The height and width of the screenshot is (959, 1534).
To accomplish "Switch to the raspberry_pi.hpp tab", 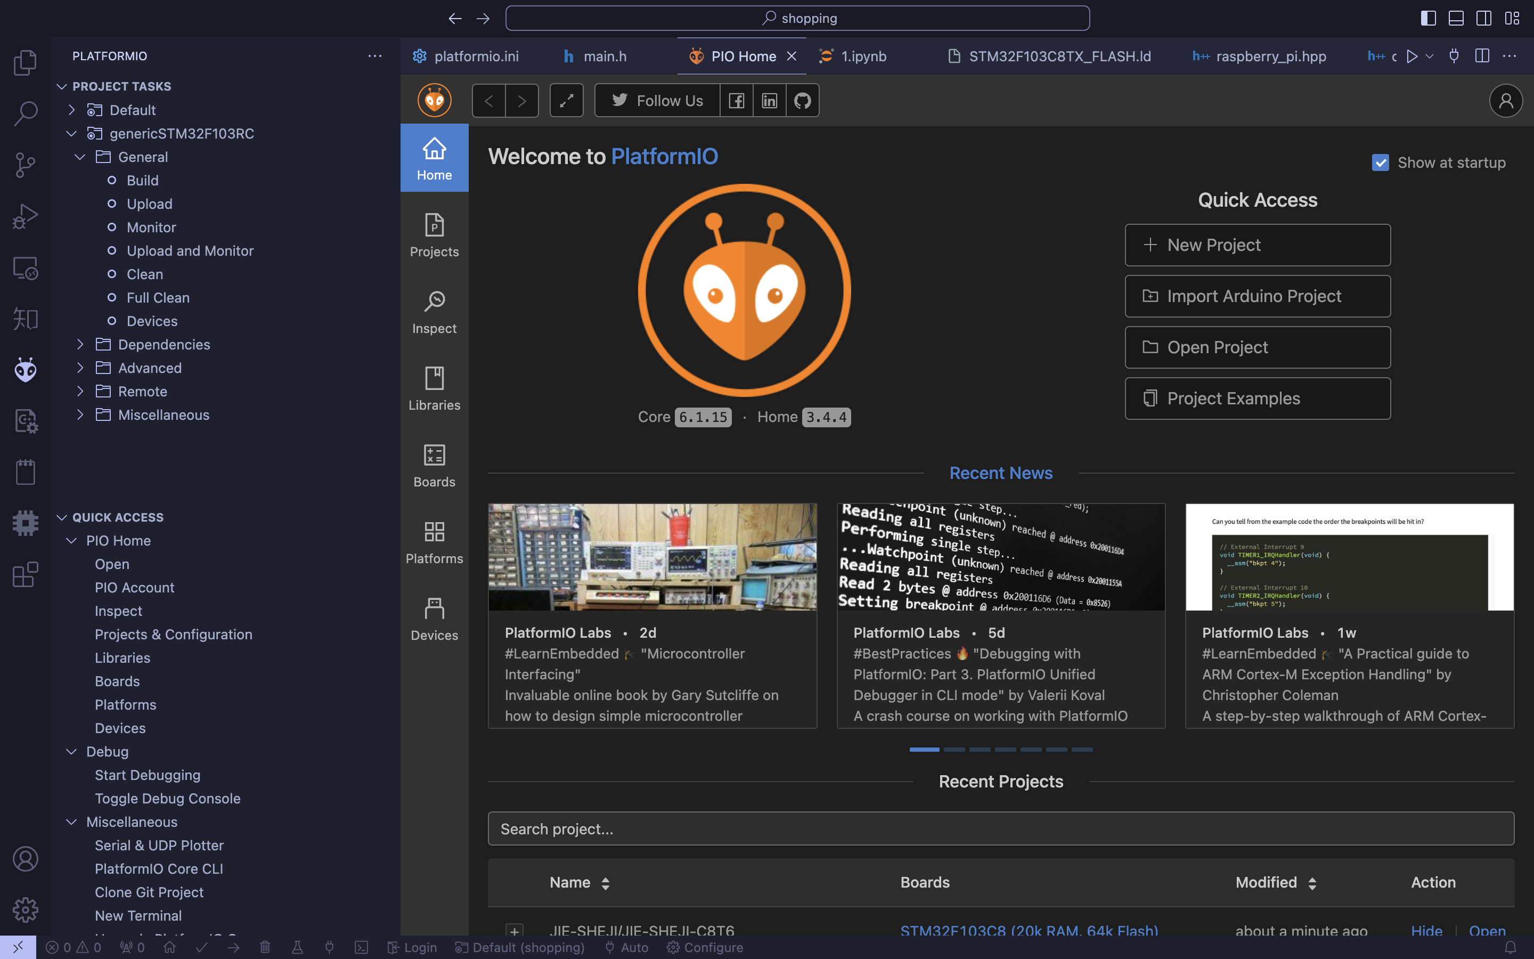I will click(x=1260, y=56).
